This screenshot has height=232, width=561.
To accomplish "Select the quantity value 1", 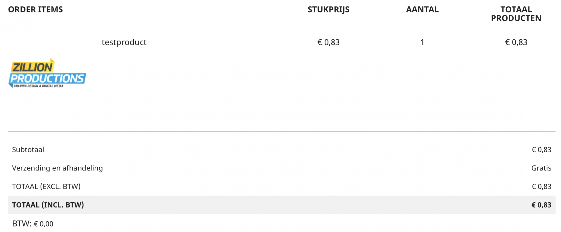I will pyautogui.click(x=422, y=42).
